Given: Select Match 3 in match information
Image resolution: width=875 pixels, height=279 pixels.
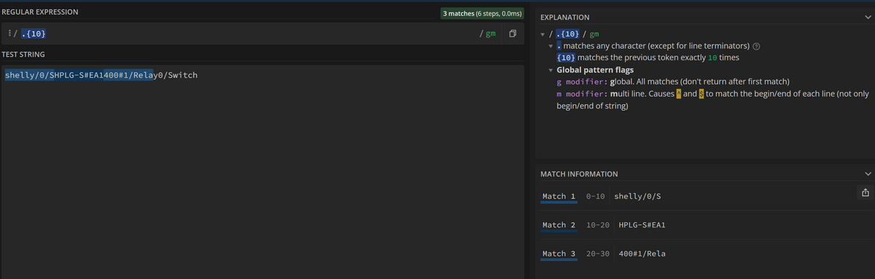Looking at the screenshot, I should point(559,254).
